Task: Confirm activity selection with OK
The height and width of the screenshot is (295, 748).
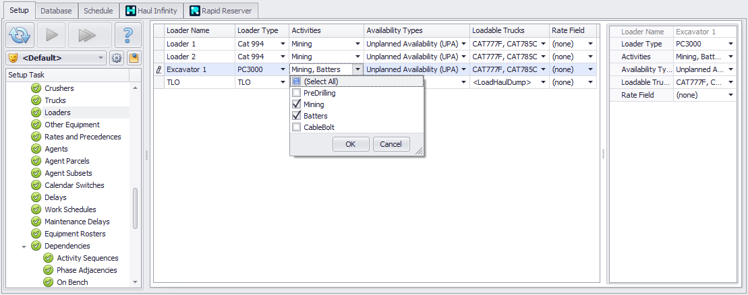Action: point(351,144)
